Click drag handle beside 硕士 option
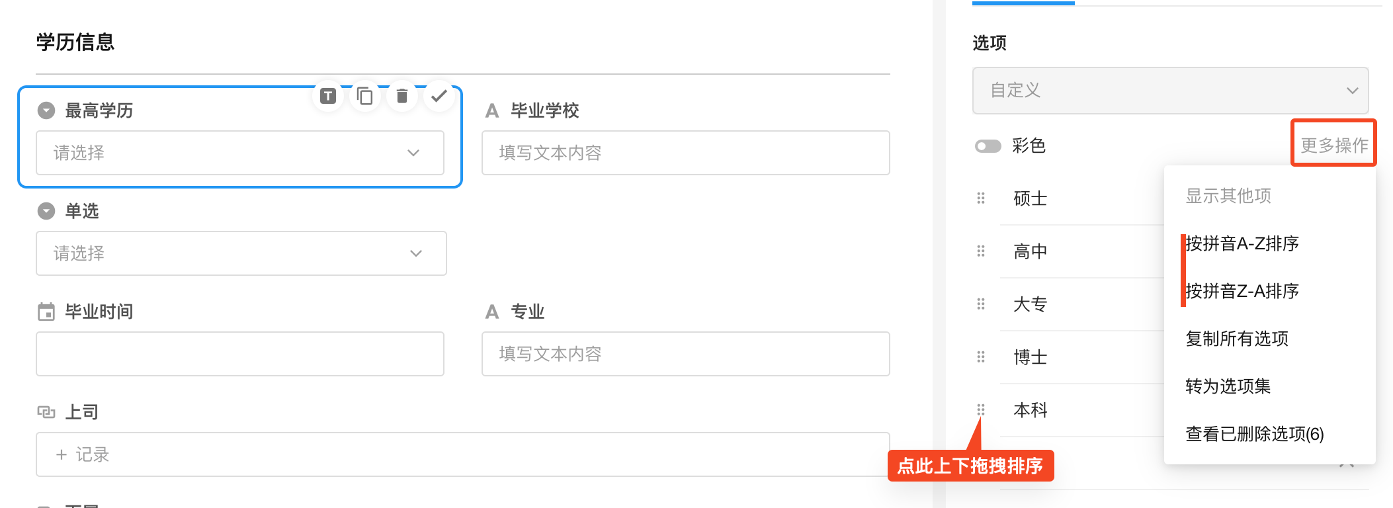This screenshot has height=508, width=1393. click(x=981, y=198)
